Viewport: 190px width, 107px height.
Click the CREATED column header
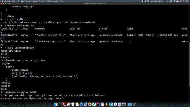tap(75, 29)
